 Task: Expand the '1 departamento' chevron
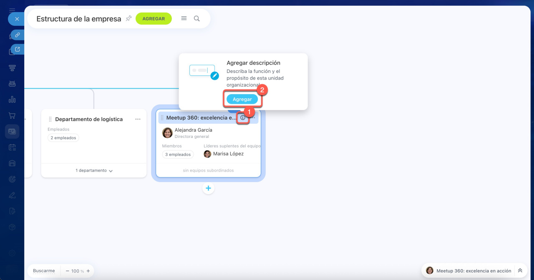point(111,171)
